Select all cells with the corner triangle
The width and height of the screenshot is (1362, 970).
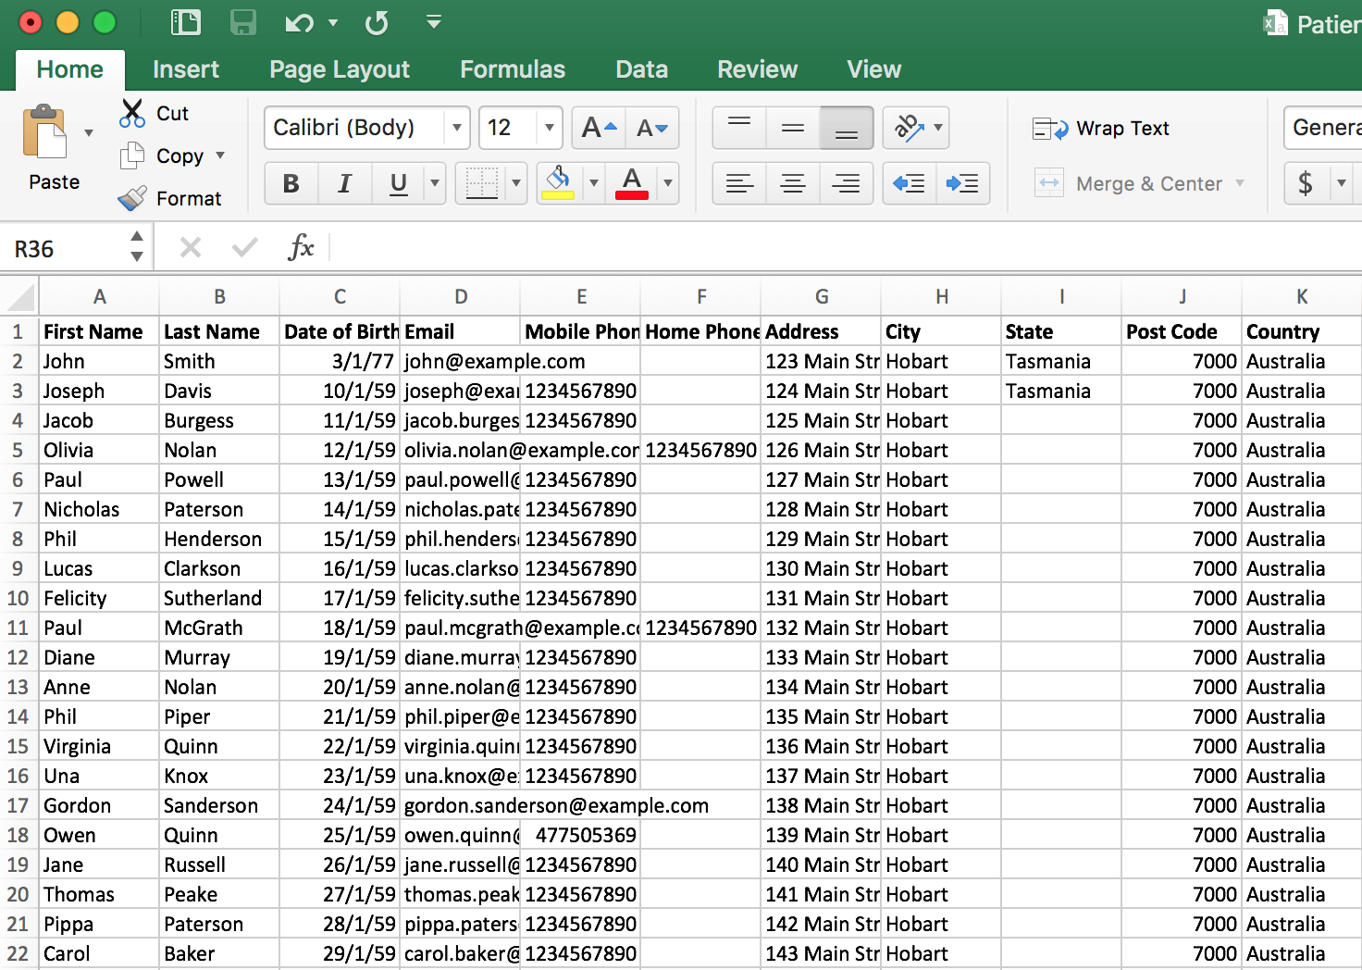[x=19, y=297]
